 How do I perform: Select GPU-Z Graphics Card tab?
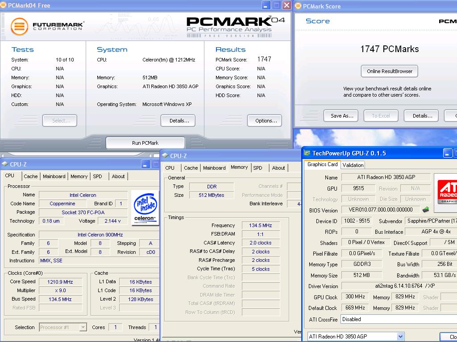322,164
